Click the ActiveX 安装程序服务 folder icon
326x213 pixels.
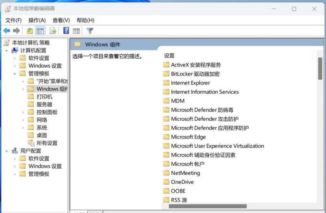pos(166,65)
